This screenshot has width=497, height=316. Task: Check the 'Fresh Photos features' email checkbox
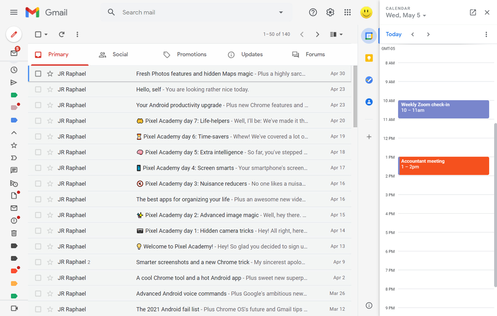coord(38,74)
